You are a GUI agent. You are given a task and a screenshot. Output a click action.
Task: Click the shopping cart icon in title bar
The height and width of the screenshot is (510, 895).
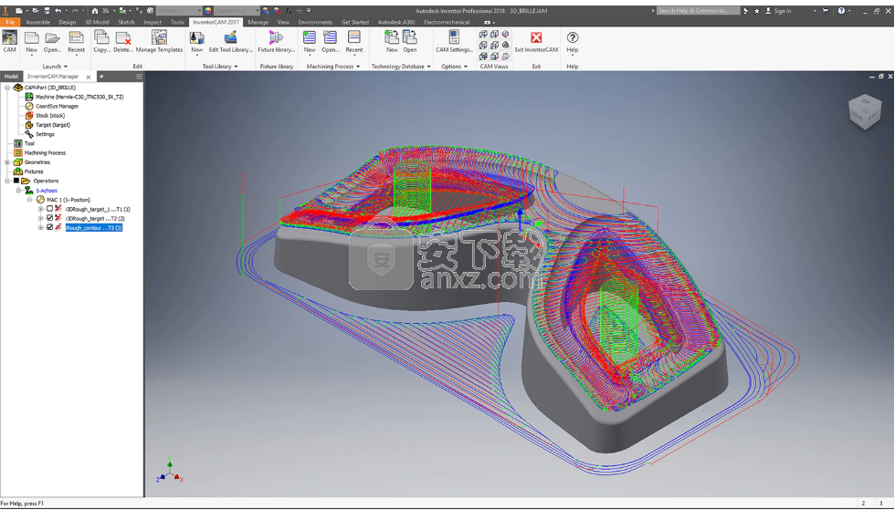(x=825, y=10)
